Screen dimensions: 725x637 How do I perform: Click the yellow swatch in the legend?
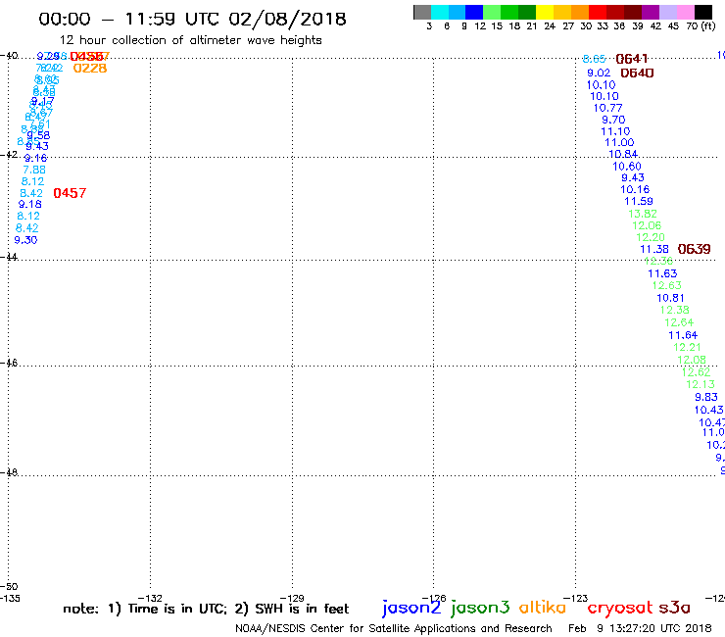pyautogui.click(x=545, y=12)
